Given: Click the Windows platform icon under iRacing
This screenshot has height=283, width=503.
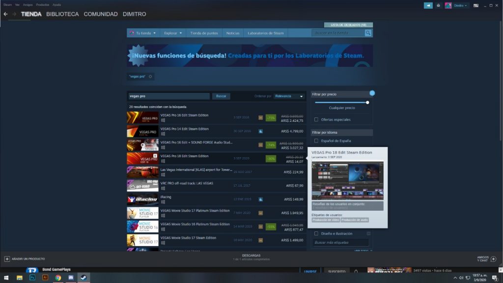Looking at the screenshot, I should tap(163, 202).
